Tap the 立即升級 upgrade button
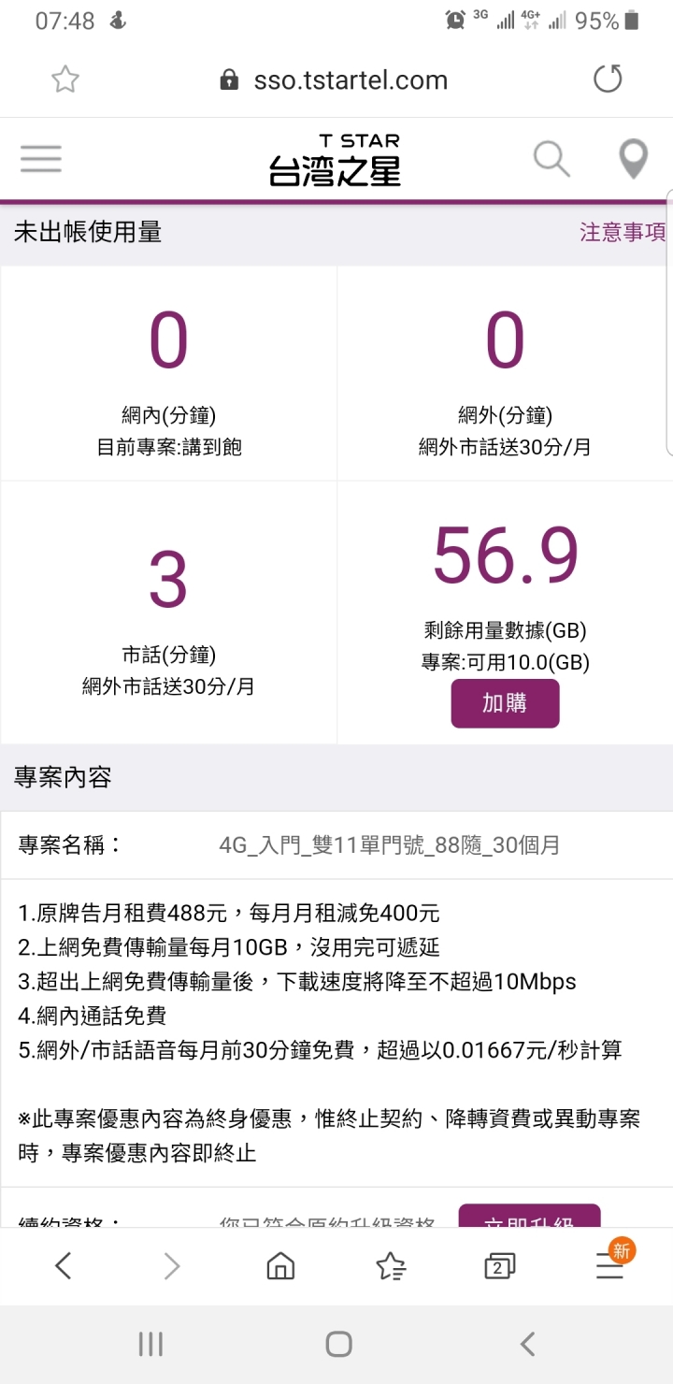The image size is (673, 1384). coord(529,1218)
